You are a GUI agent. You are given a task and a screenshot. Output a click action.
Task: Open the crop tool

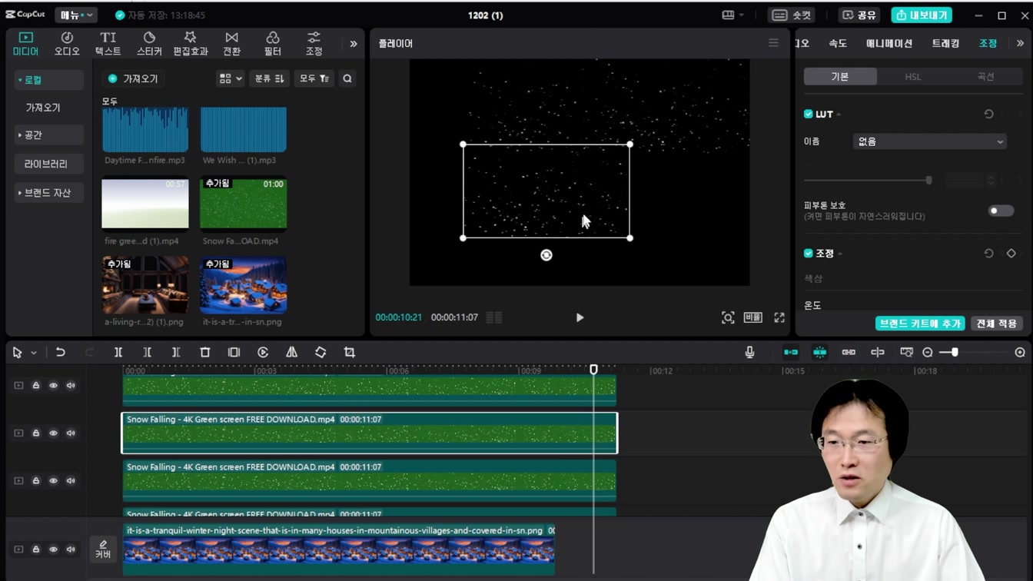point(350,352)
